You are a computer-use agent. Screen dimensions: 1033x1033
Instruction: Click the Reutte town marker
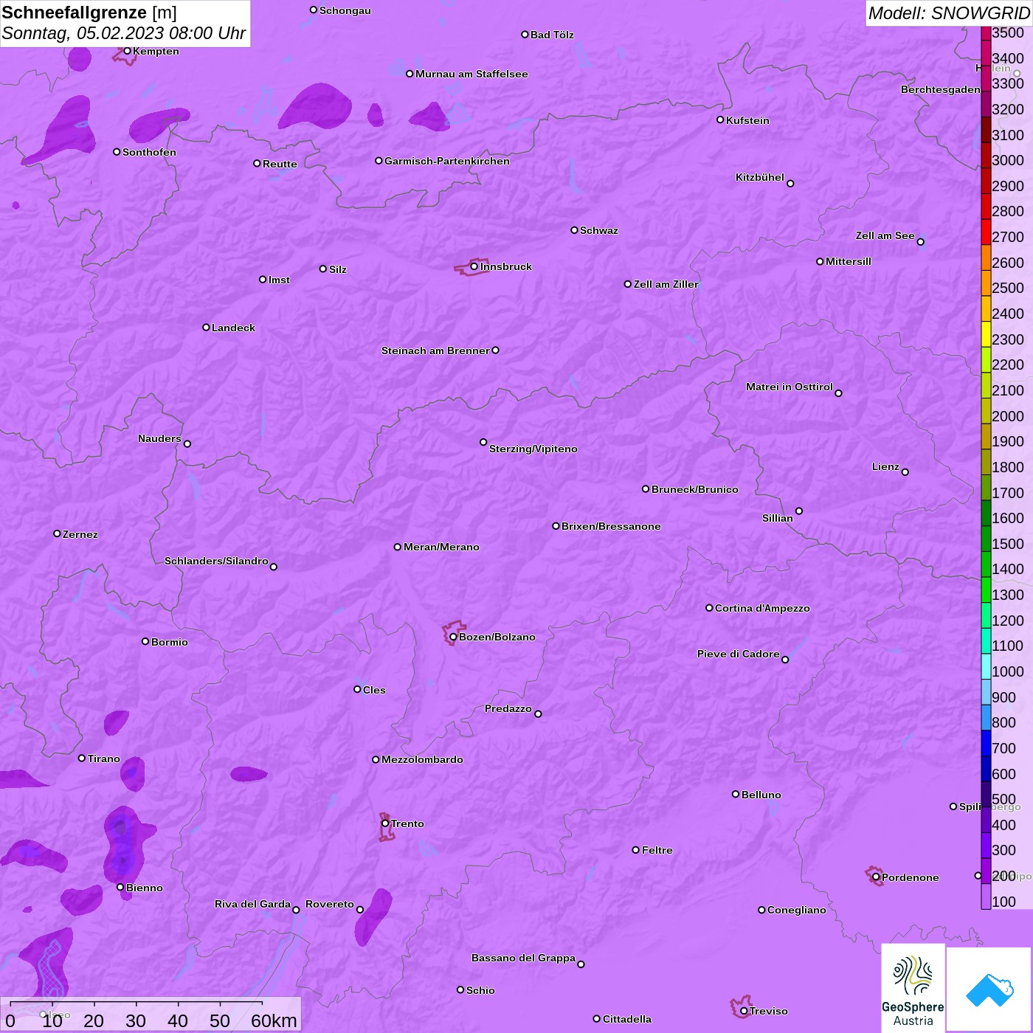pos(257,163)
